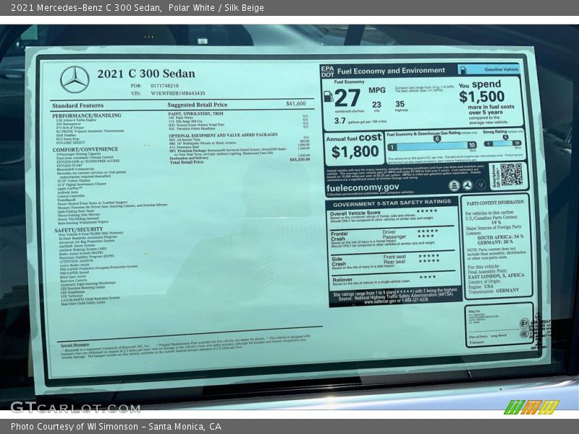The width and height of the screenshot is (579, 434).
Task: Click the 3.7 gallons per 100 miles value
Action: coord(339,121)
